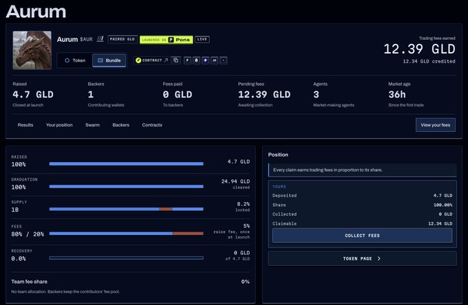Switch to the Token view

75,60
